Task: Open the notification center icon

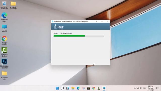Action: (x=157, y=88)
